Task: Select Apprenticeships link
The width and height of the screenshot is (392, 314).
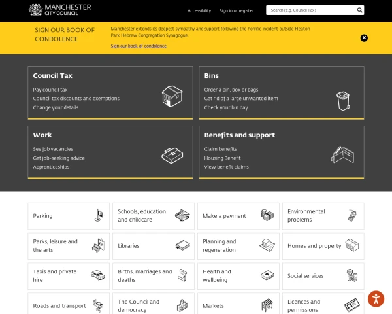Action: (51, 167)
